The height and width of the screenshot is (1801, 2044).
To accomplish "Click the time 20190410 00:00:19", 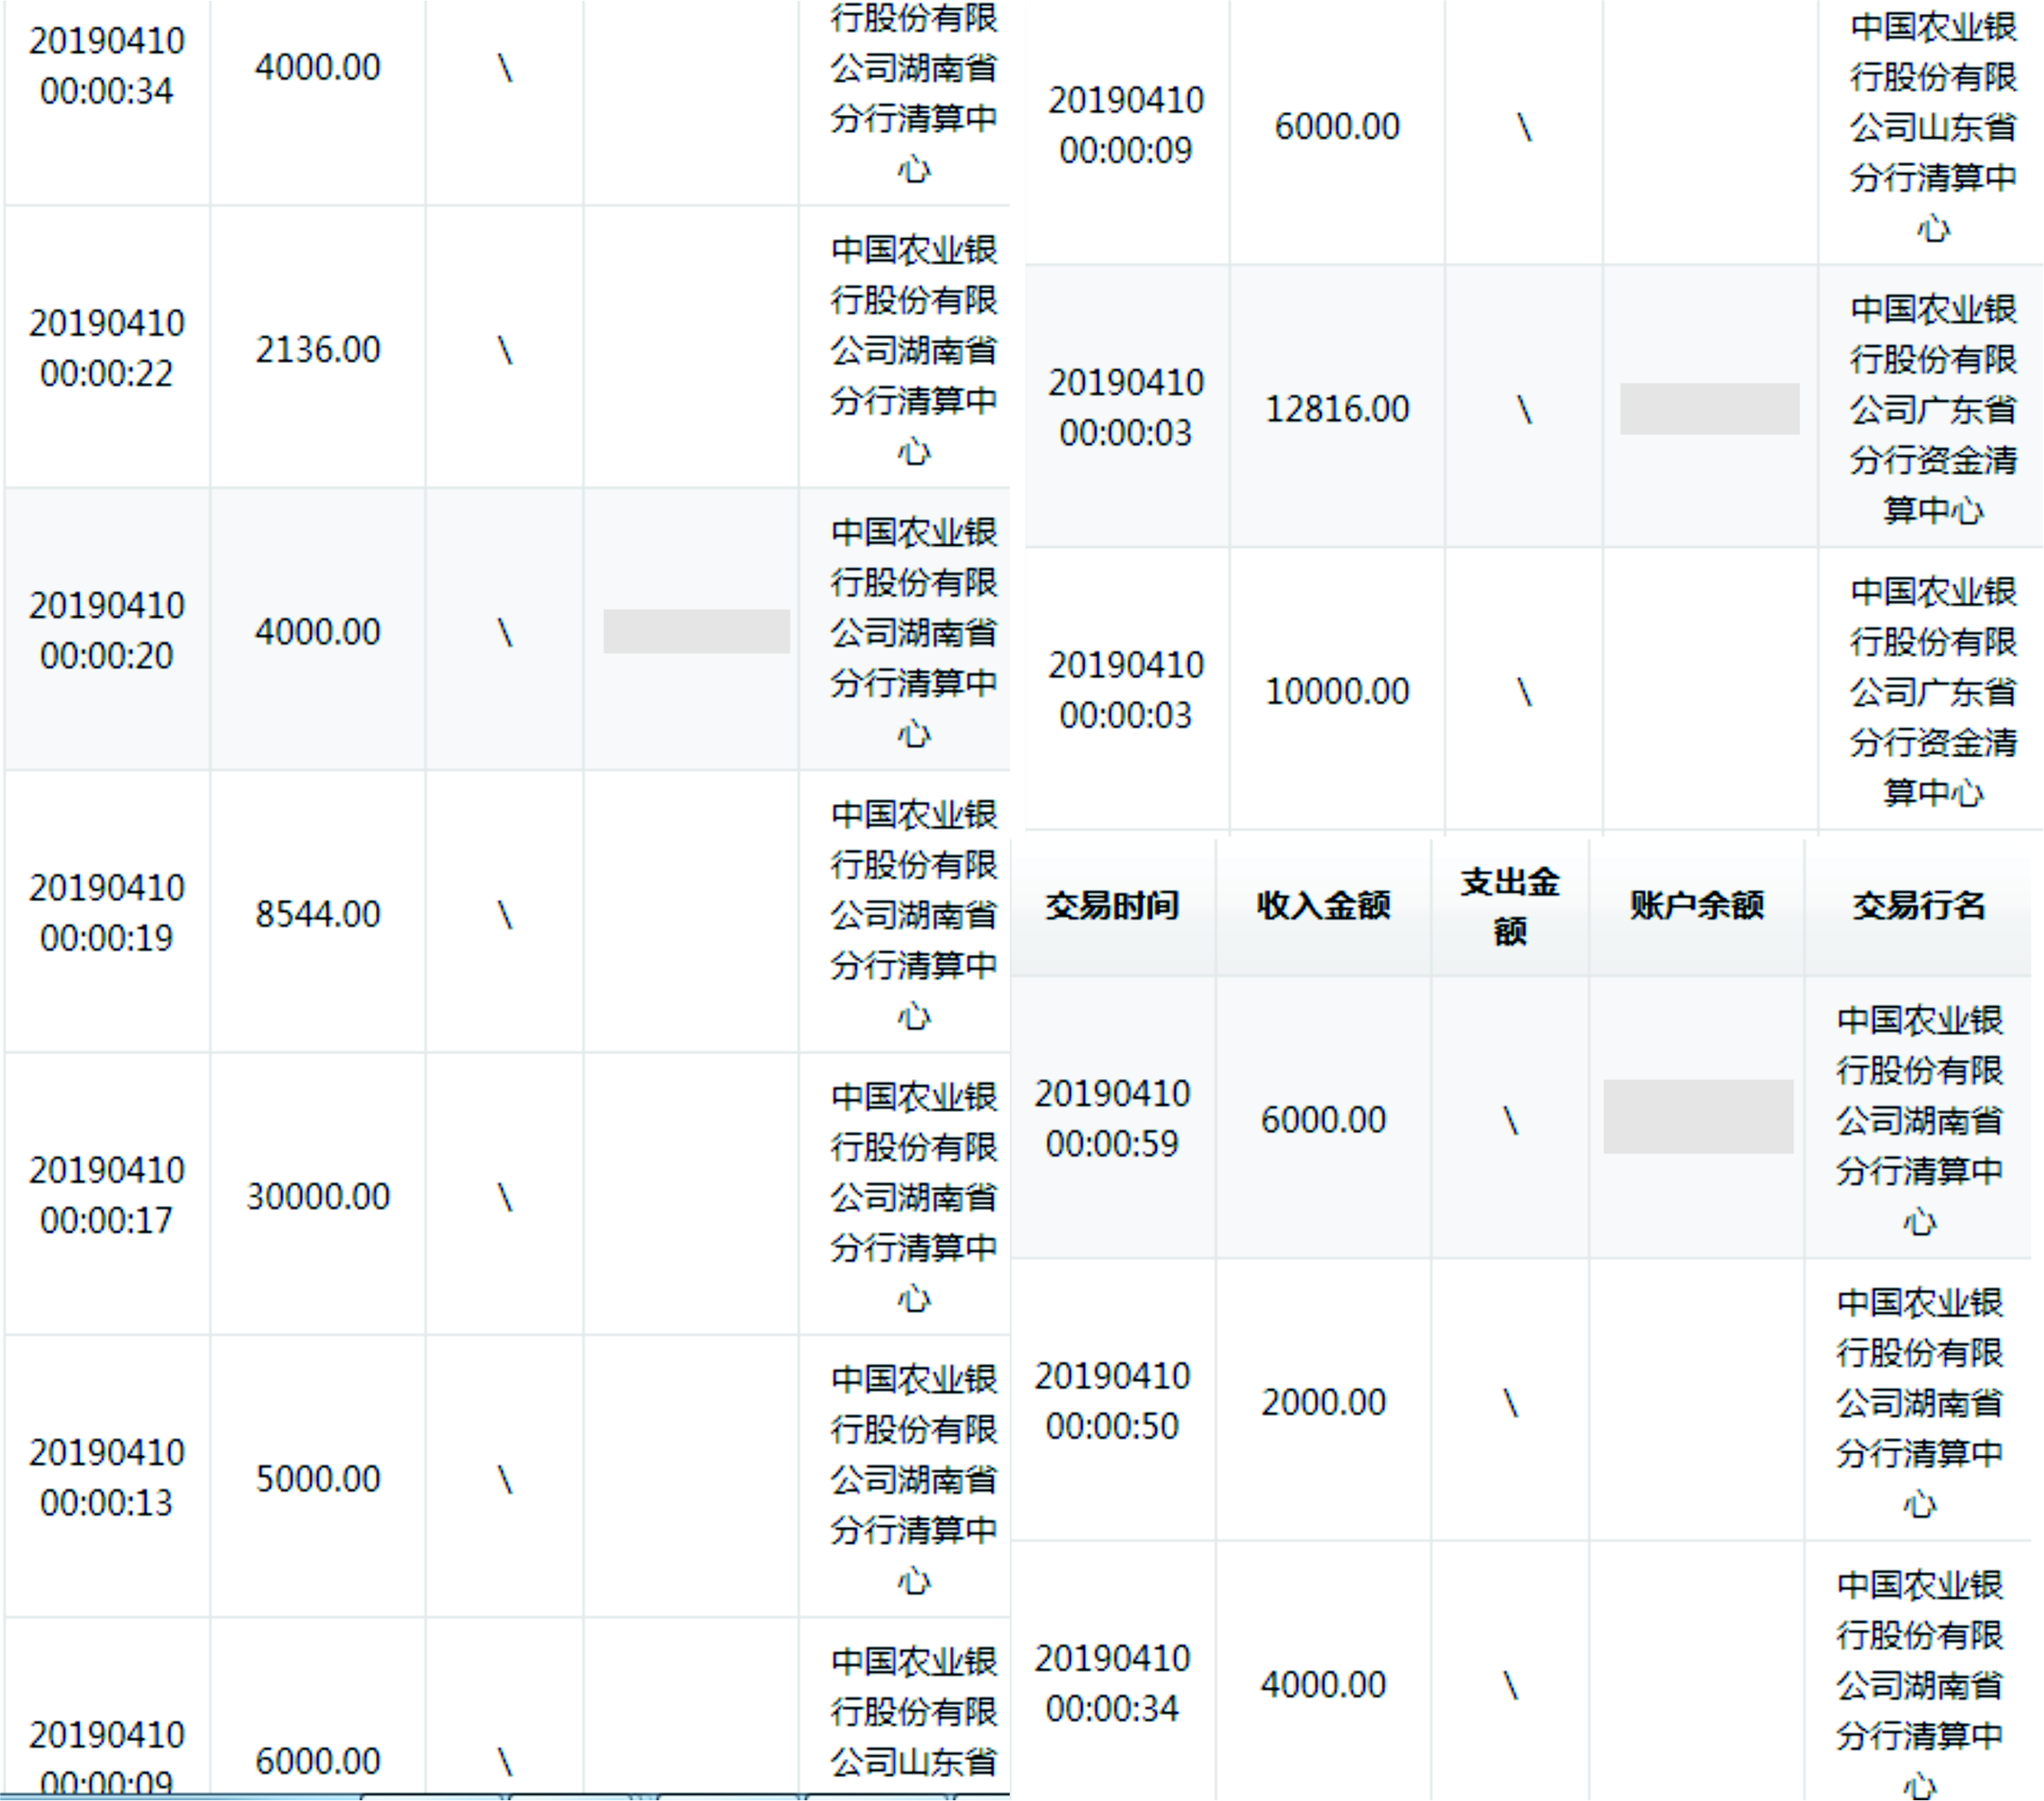I will coord(107,913).
